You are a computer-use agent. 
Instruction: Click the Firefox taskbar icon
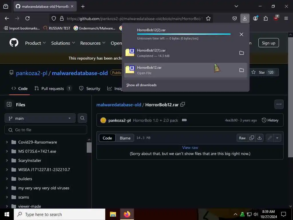127,214
